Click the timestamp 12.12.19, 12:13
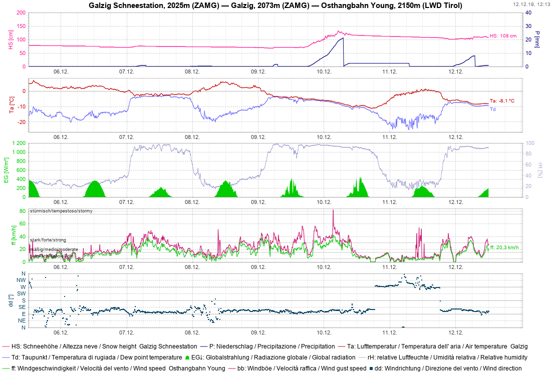 click(531, 4)
